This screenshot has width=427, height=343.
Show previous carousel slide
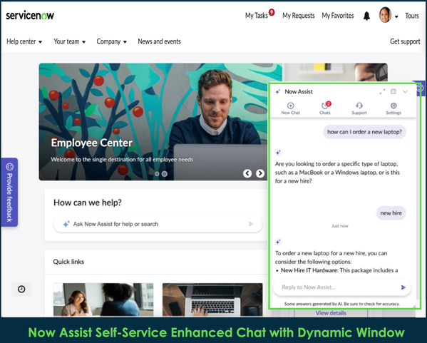pos(247,173)
